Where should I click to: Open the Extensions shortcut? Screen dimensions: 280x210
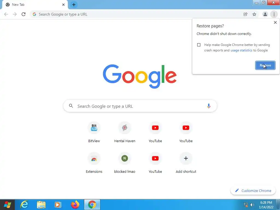click(94, 163)
